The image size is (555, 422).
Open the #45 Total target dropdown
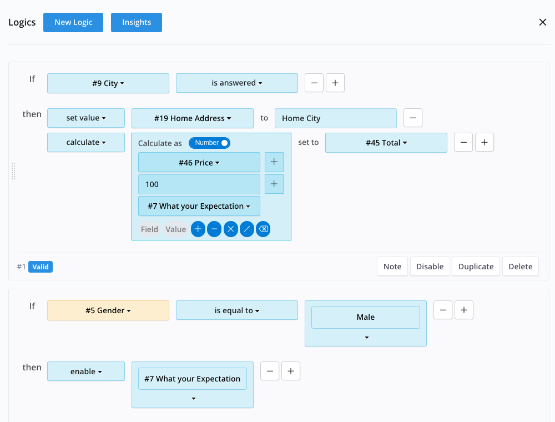click(x=386, y=143)
